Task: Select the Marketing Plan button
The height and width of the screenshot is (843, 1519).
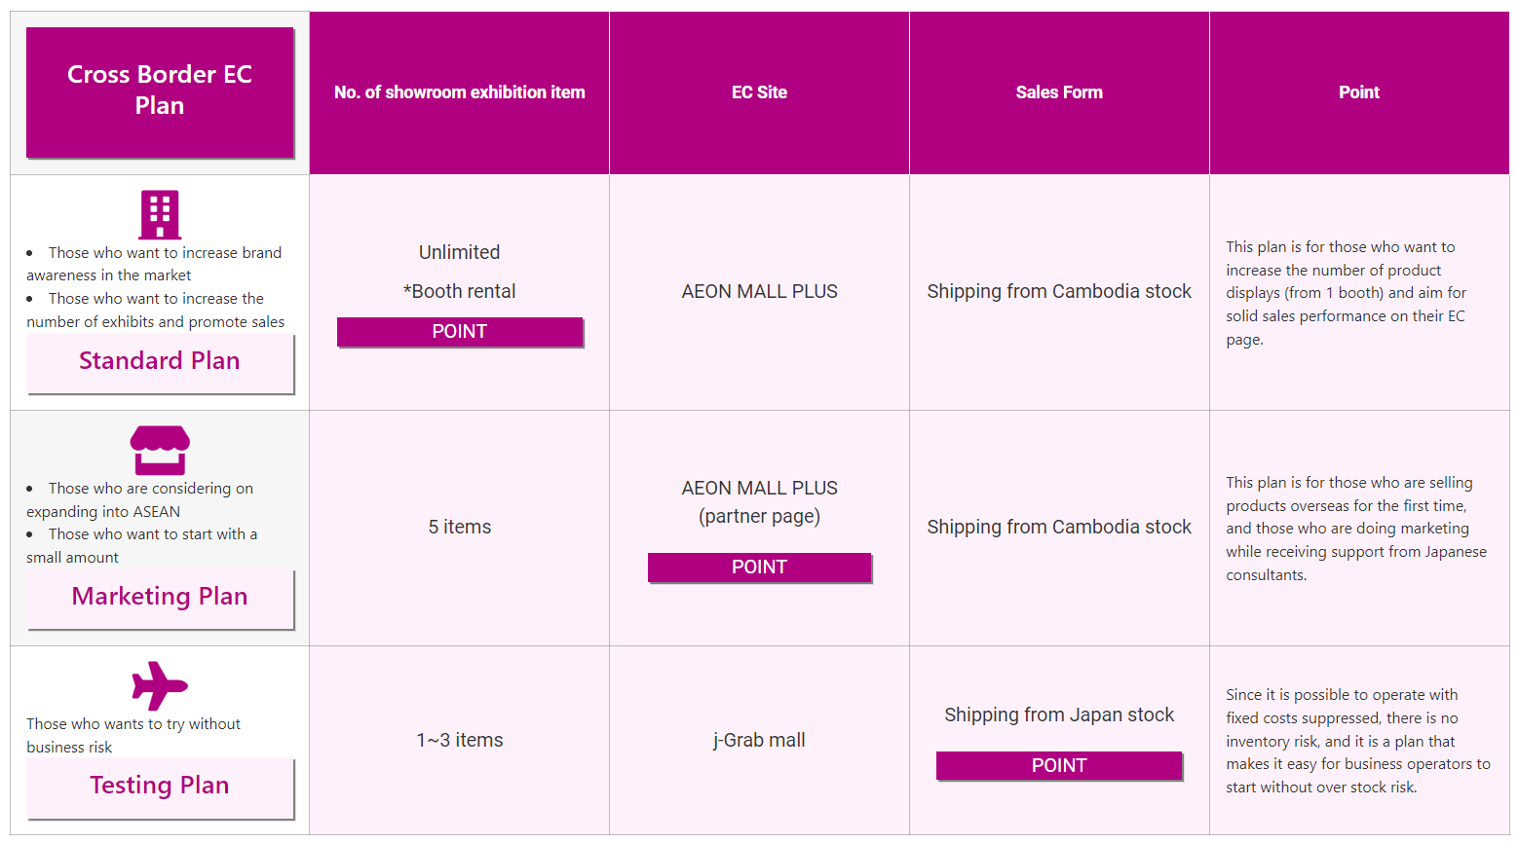Action: (160, 598)
